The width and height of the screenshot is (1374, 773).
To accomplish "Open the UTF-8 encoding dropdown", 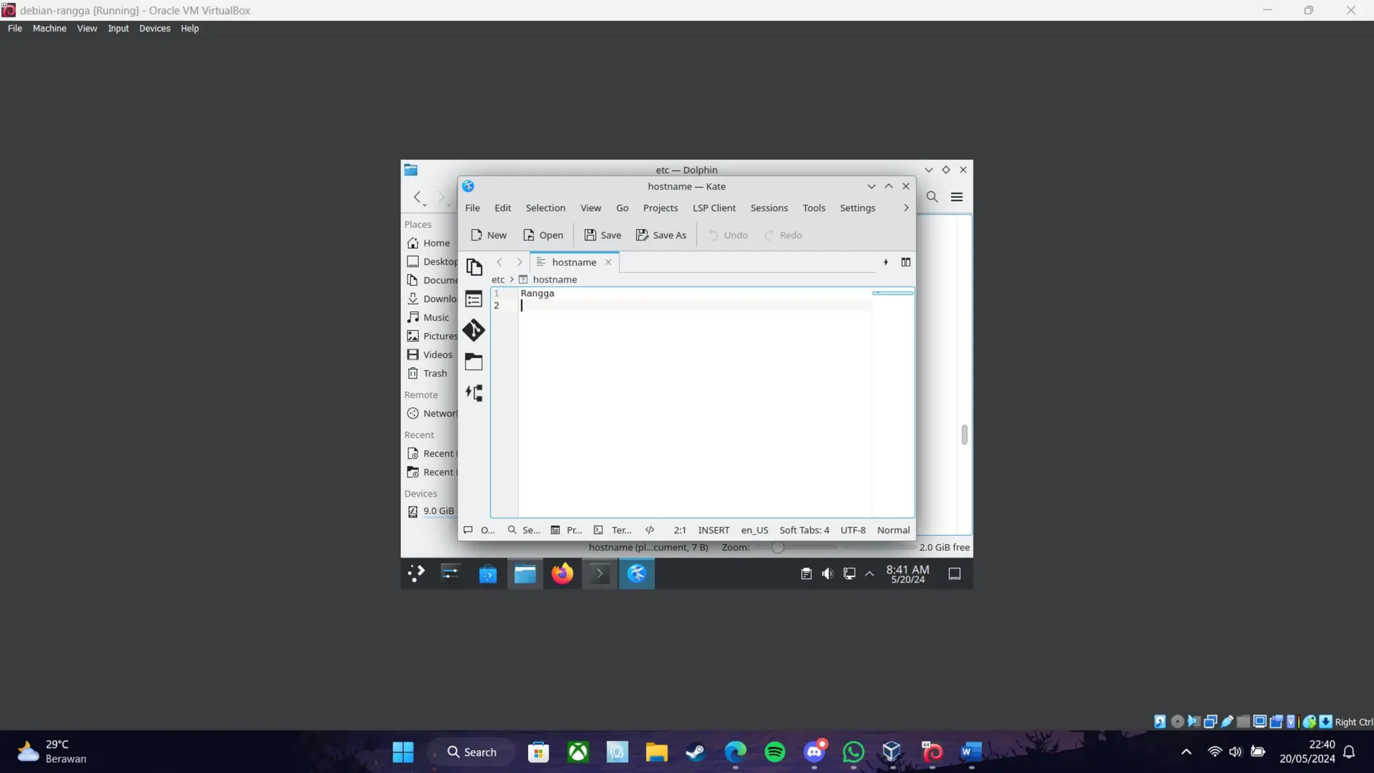I will pos(853,530).
